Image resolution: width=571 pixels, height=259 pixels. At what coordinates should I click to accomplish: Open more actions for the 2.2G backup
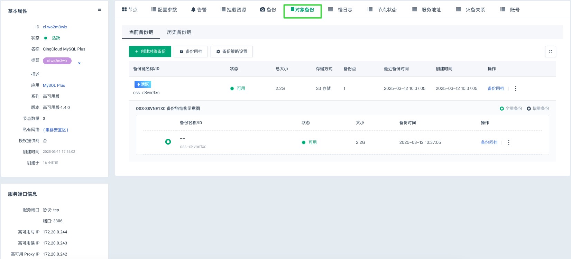pos(509,142)
